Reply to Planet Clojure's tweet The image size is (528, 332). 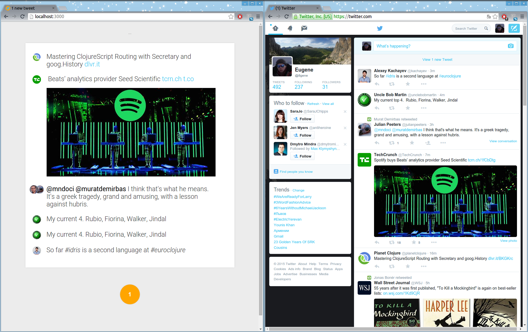(x=377, y=266)
